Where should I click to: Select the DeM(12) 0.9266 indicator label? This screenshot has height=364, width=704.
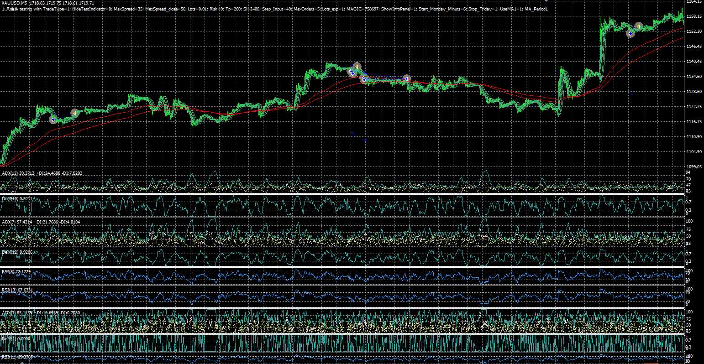pos(16,252)
